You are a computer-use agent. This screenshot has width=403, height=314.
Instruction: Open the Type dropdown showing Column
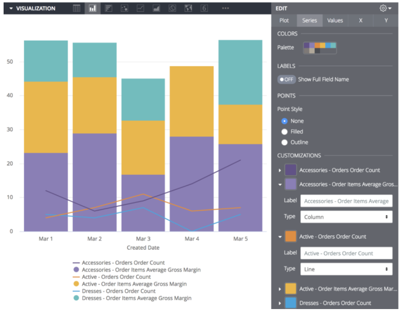coord(346,217)
